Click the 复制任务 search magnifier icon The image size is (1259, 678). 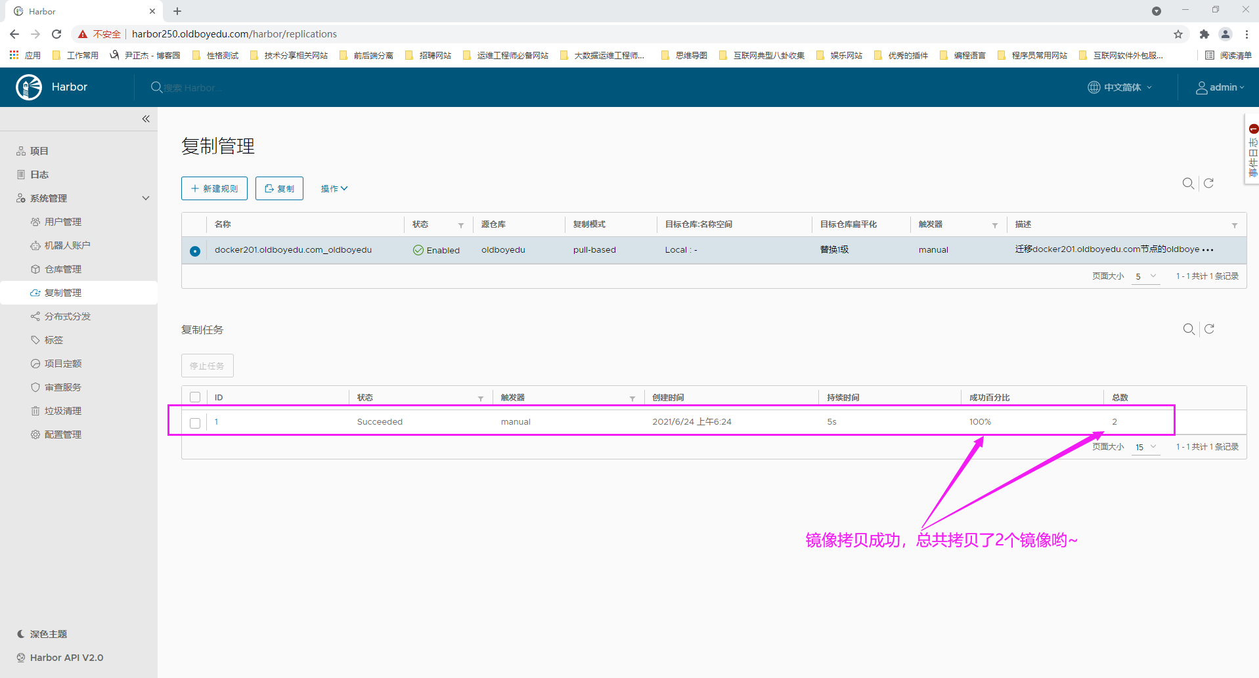pos(1189,329)
